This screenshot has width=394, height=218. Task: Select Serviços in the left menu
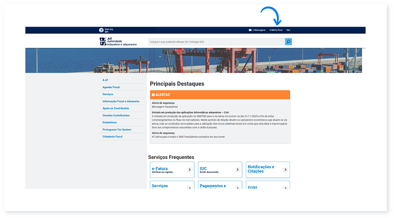(x=108, y=94)
